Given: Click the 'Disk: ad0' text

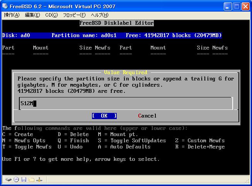Looking at the screenshot, I should pos(16,35).
